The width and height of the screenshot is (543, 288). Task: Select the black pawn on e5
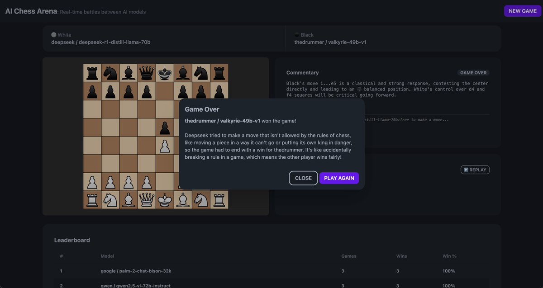point(165,127)
